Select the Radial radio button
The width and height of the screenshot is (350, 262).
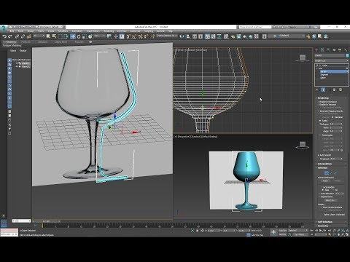click(320, 121)
